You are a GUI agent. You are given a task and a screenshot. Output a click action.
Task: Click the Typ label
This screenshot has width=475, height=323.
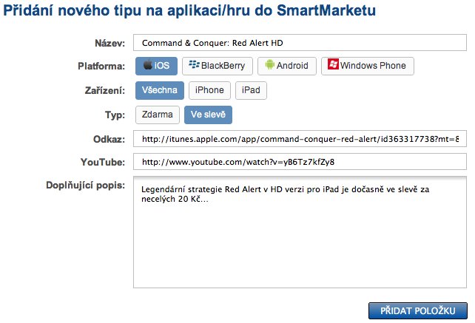pos(116,115)
